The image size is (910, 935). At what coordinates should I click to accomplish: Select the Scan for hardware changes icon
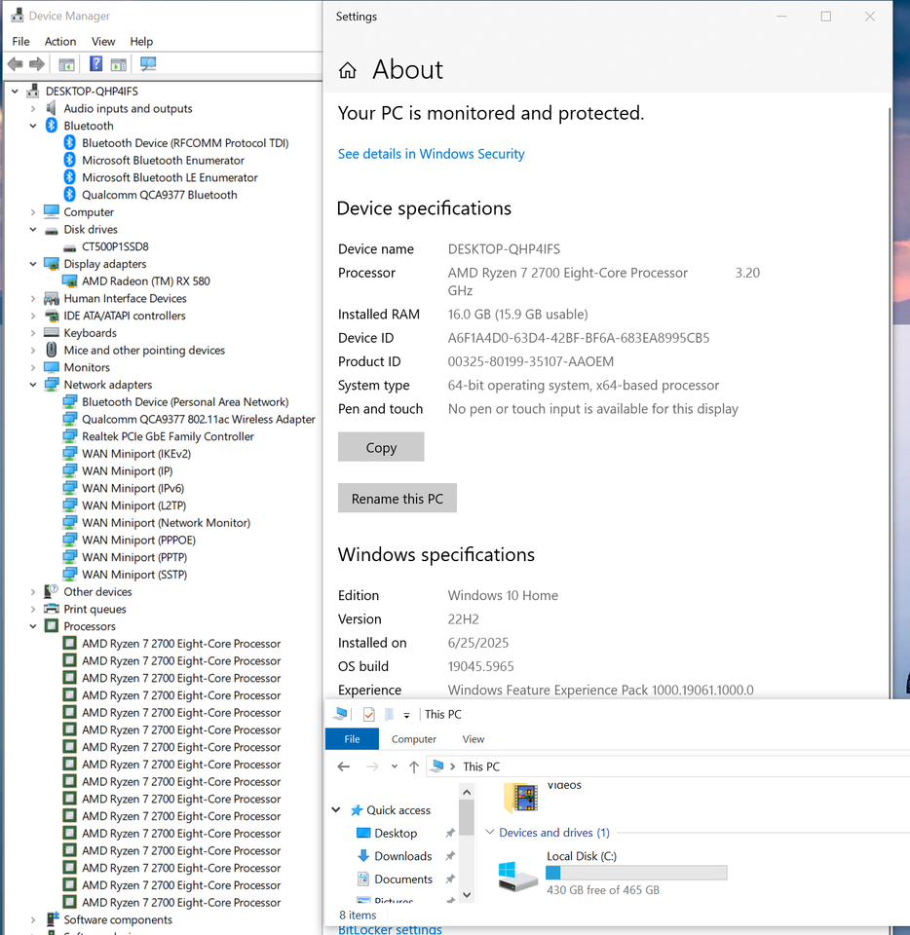[x=148, y=64]
